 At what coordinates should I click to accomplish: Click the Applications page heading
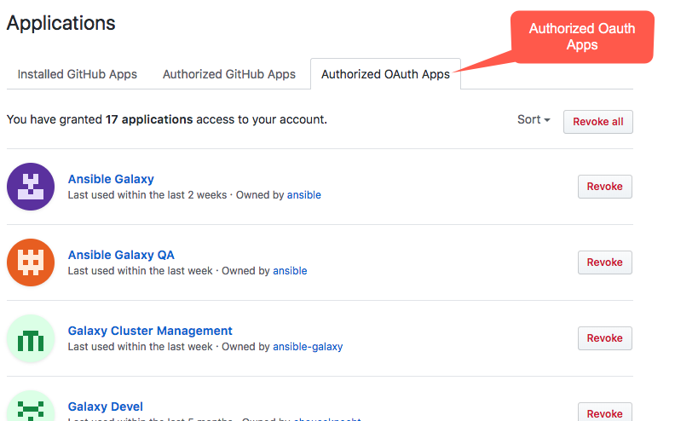click(x=61, y=23)
